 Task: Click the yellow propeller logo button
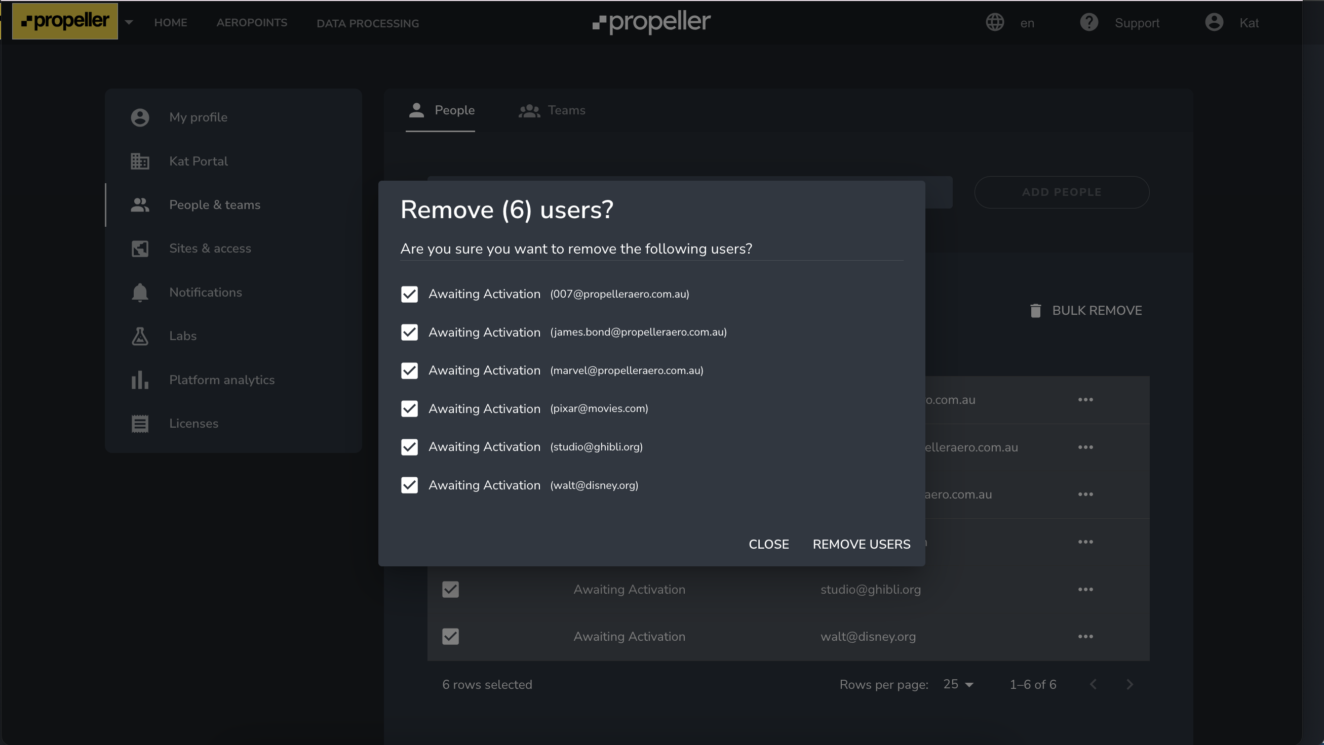pos(65,21)
